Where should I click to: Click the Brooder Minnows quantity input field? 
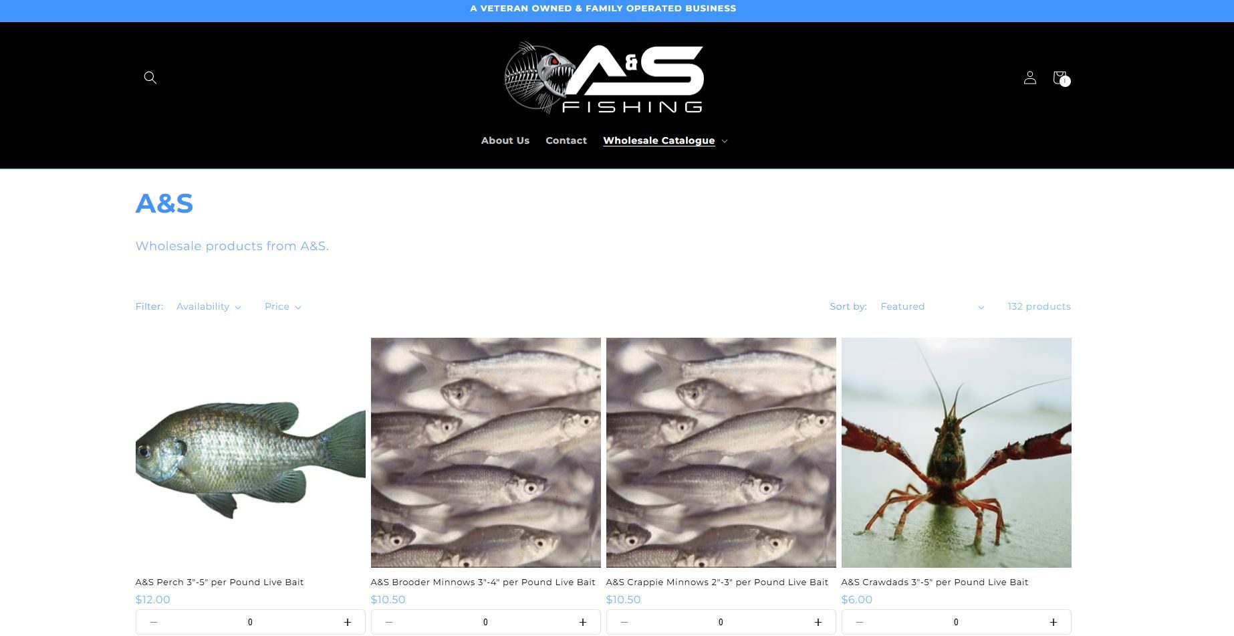(485, 622)
